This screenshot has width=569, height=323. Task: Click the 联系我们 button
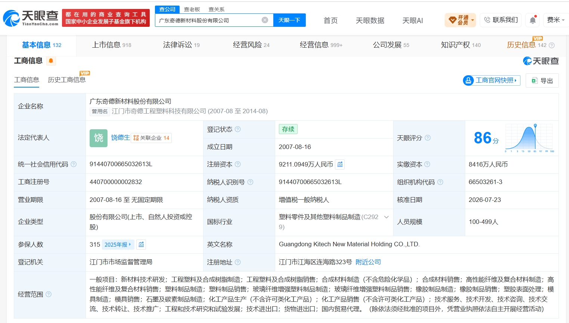point(501,20)
